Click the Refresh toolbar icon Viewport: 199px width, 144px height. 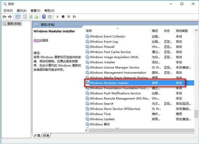click(x=31, y=17)
